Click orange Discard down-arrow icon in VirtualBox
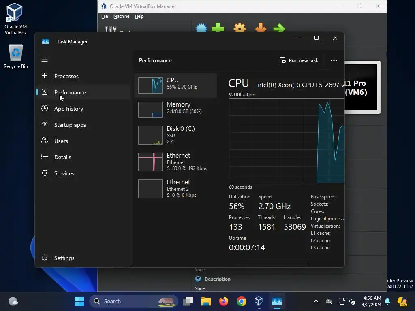 coord(261,28)
